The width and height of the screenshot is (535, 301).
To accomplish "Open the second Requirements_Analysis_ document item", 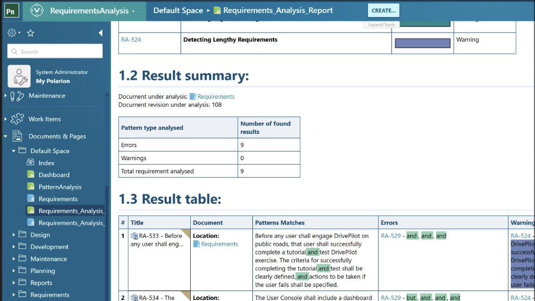I will pyautogui.click(x=71, y=223).
